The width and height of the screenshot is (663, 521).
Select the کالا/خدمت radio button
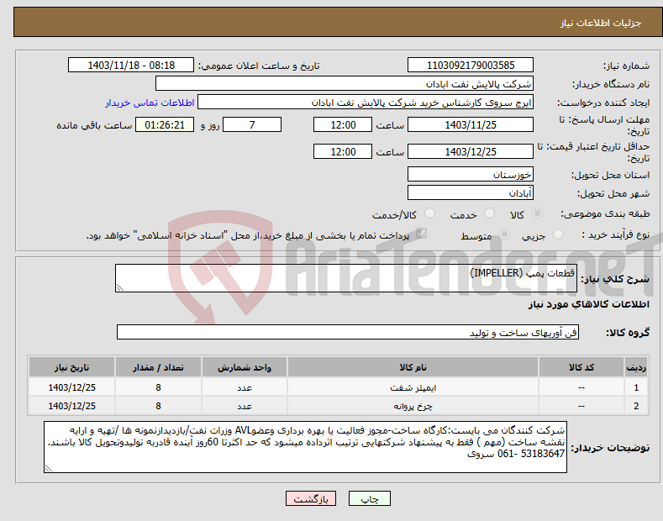tap(429, 213)
